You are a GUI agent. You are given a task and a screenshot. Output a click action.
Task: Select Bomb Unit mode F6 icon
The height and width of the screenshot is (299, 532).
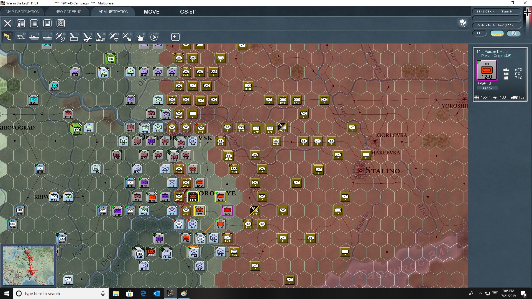pos(74,37)
